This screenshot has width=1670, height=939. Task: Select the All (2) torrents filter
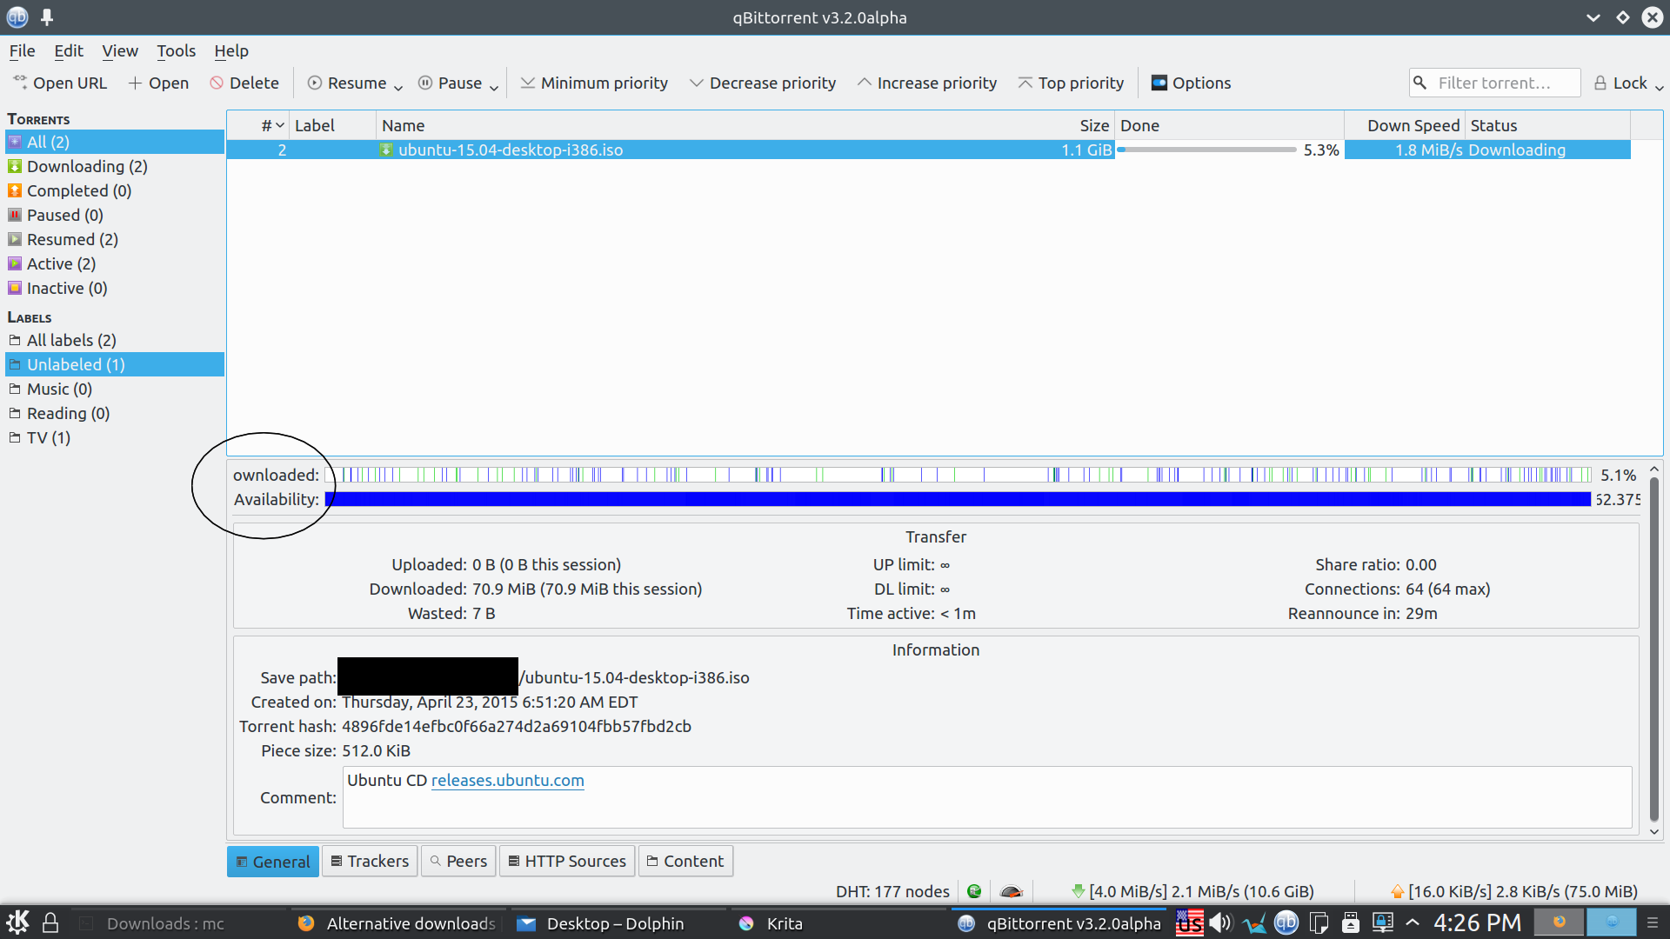[x=115, y=142]
